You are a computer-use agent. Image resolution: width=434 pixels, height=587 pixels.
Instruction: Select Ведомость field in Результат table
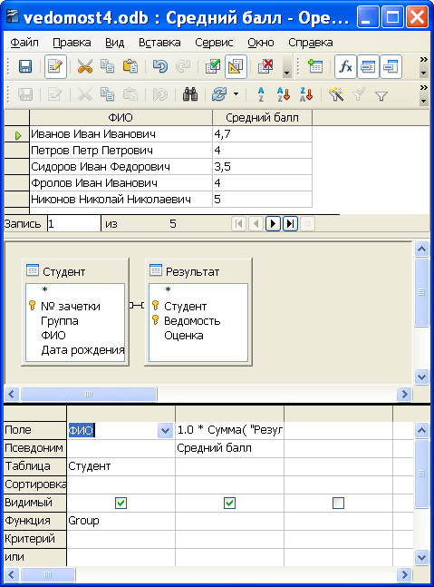pos(192,321)
